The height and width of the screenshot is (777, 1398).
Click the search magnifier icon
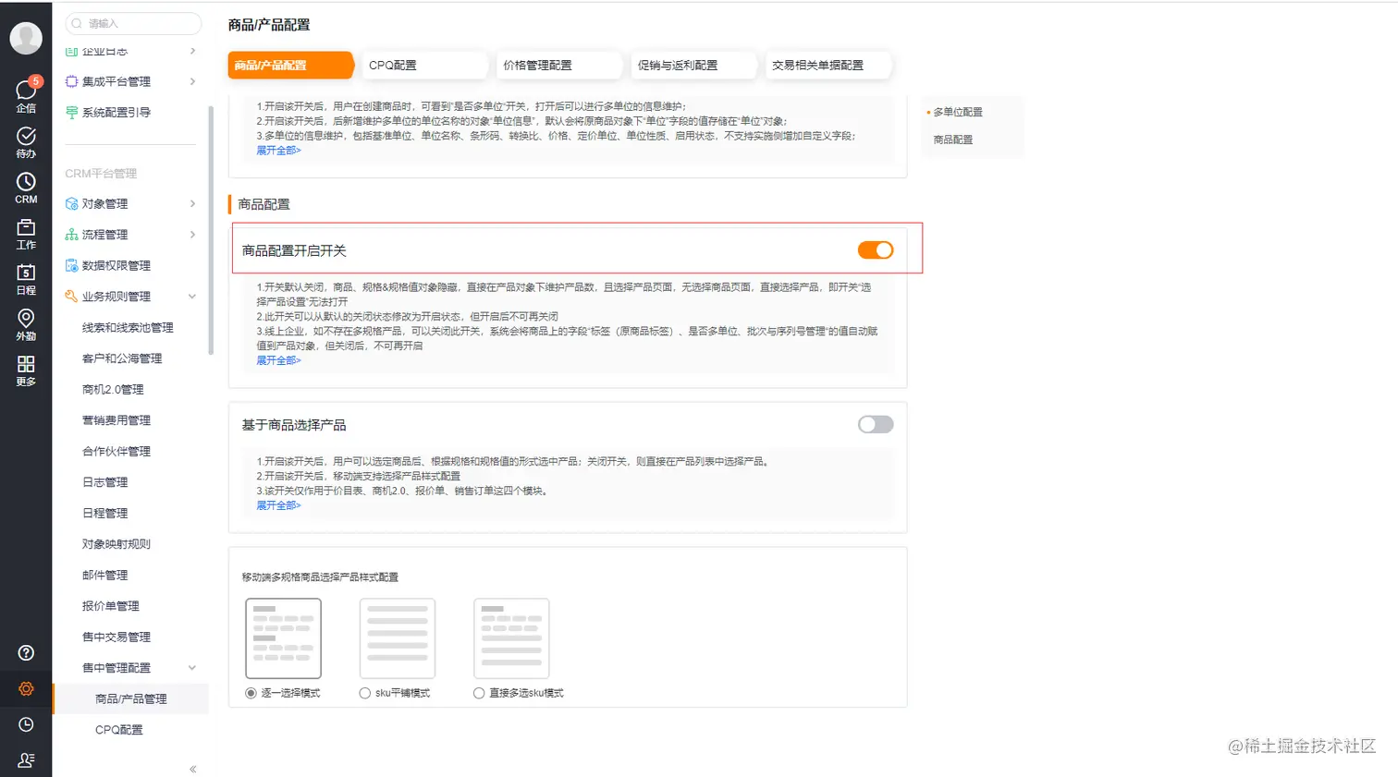tap(77, 23)
